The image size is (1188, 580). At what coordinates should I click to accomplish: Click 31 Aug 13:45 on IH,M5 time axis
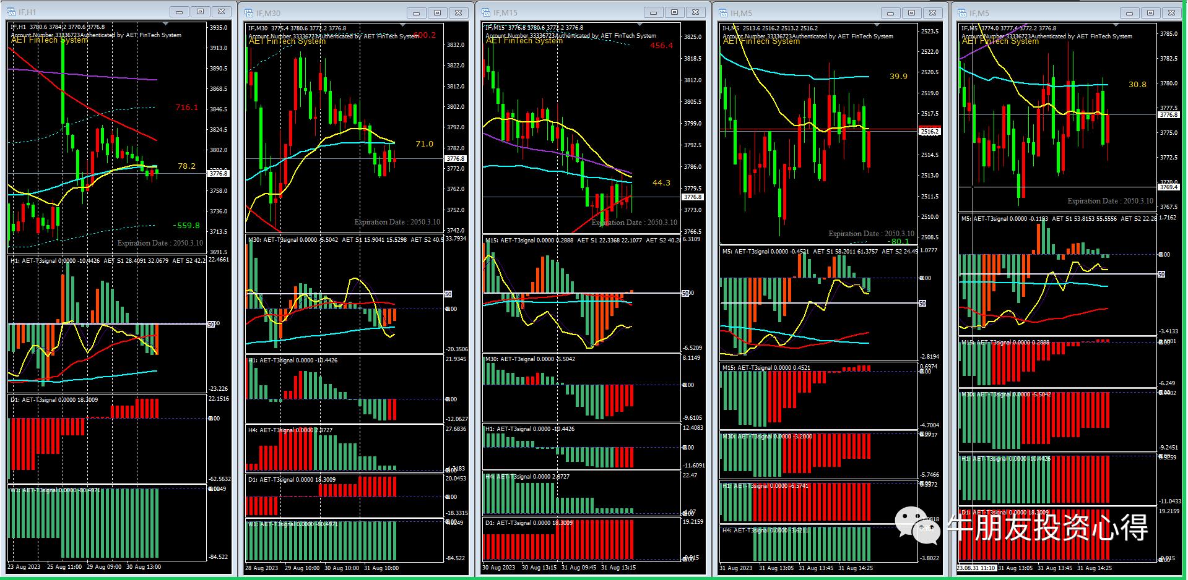coord(816,568)
